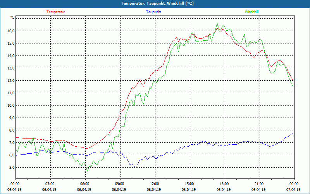The image size is (310, 194).
Task: Click the °C unit label on axis
Action: coord(12,17)
